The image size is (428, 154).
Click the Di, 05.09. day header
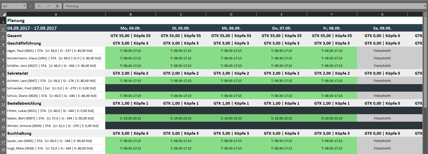click(x=181, y=28)
